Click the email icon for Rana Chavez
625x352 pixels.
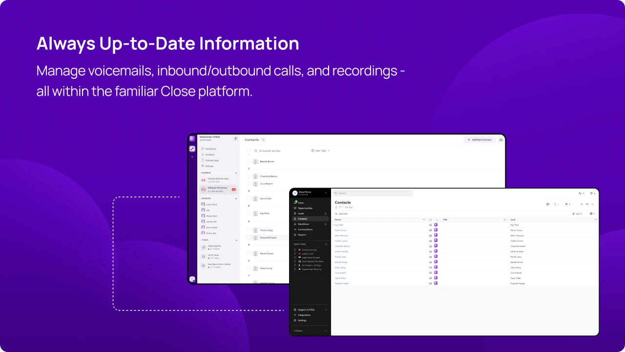pyautogui.click(x=431, y=230)
